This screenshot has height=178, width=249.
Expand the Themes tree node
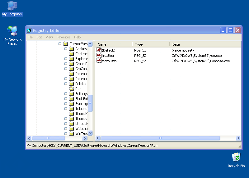coord(66,119)
